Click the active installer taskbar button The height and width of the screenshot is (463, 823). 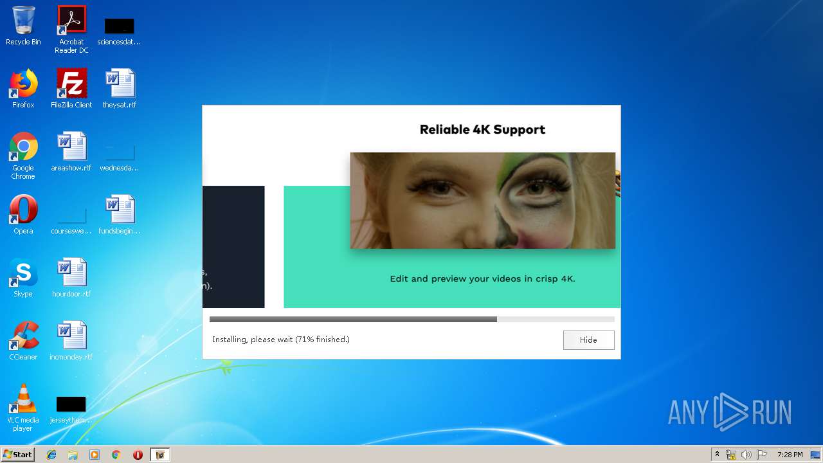tap(160, 455)
